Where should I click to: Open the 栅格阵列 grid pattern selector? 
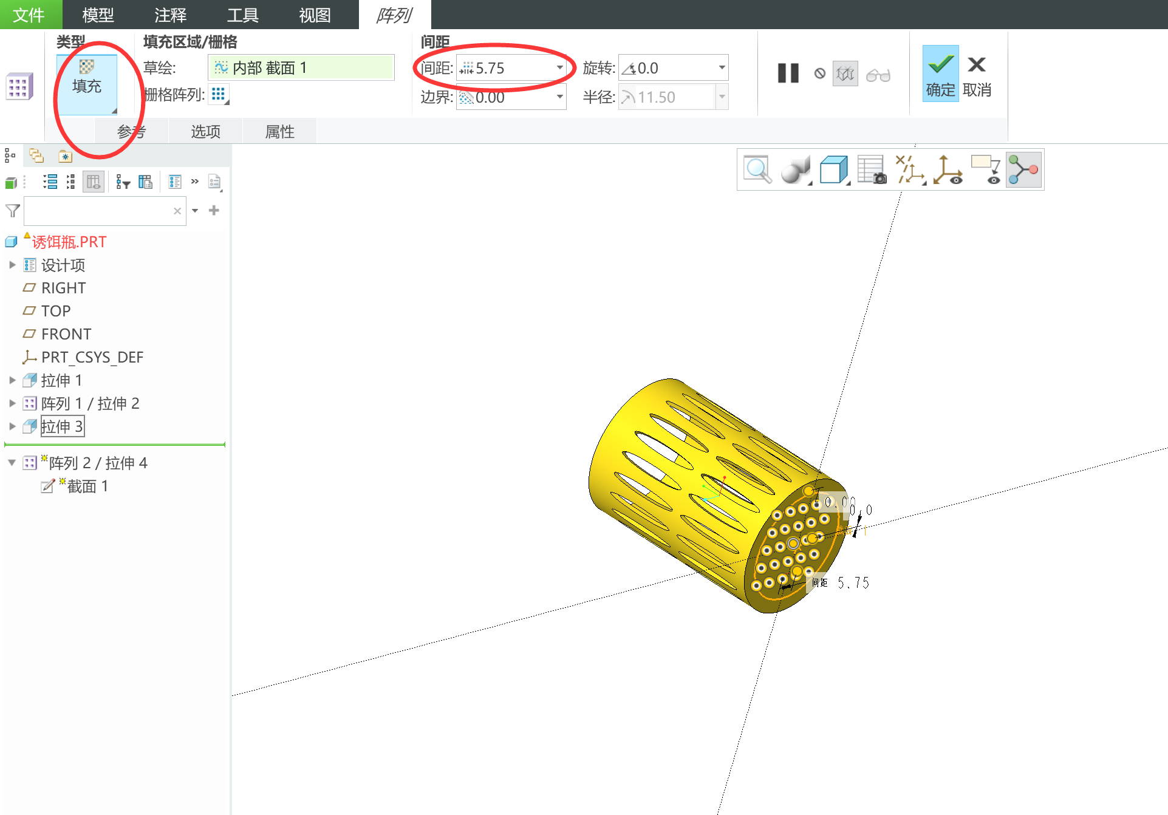point(219,95)
